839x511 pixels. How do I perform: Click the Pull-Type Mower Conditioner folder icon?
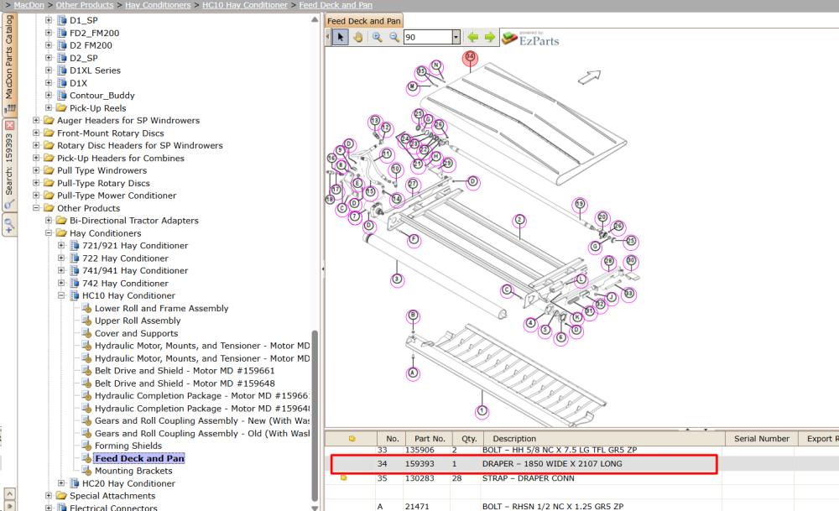50,196
